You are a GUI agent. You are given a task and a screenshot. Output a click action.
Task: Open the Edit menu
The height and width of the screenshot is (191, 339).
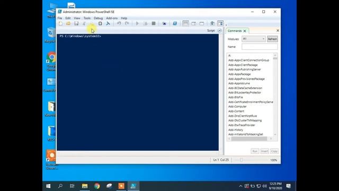[68, 18]
